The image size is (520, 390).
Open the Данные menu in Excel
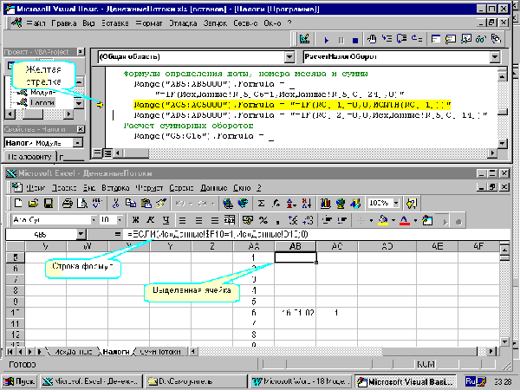click(213, 188)
